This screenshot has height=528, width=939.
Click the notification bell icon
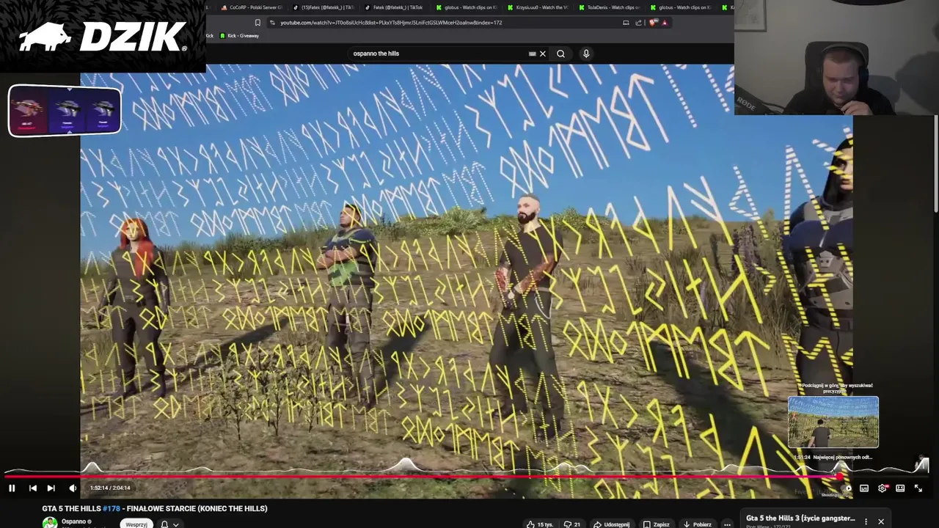[164, 524]
